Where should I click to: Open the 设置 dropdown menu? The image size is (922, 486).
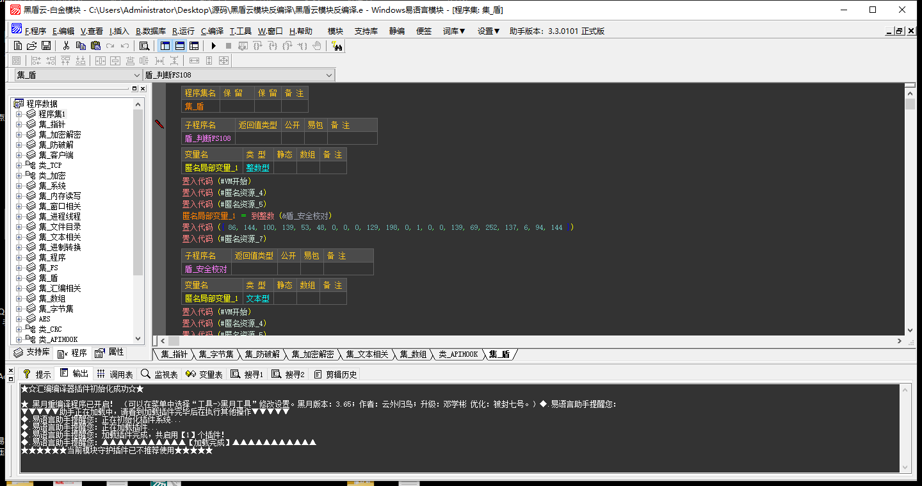[x=489, y=31]
